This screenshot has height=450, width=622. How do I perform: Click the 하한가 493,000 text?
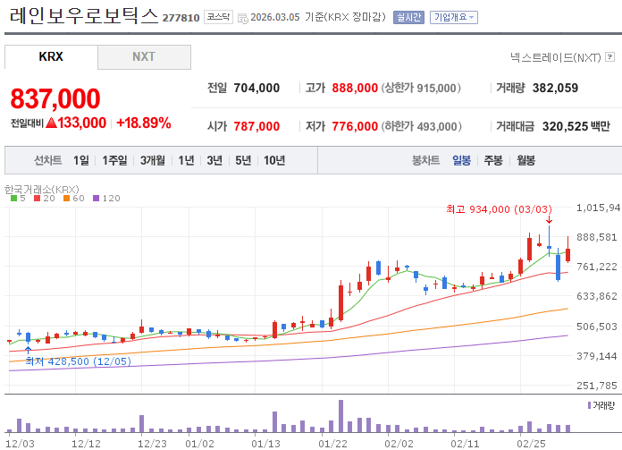click(421, 126)
